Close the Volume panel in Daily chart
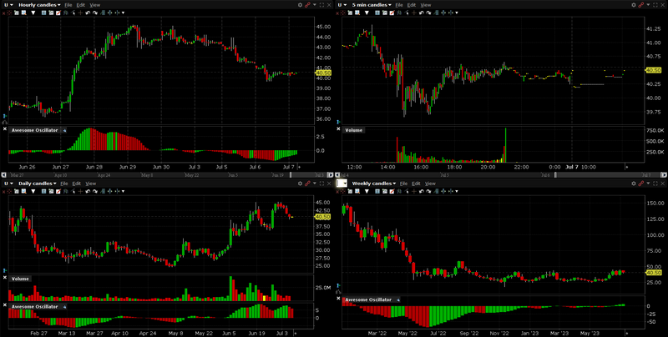The image size is (668, 337). point(4,278)
